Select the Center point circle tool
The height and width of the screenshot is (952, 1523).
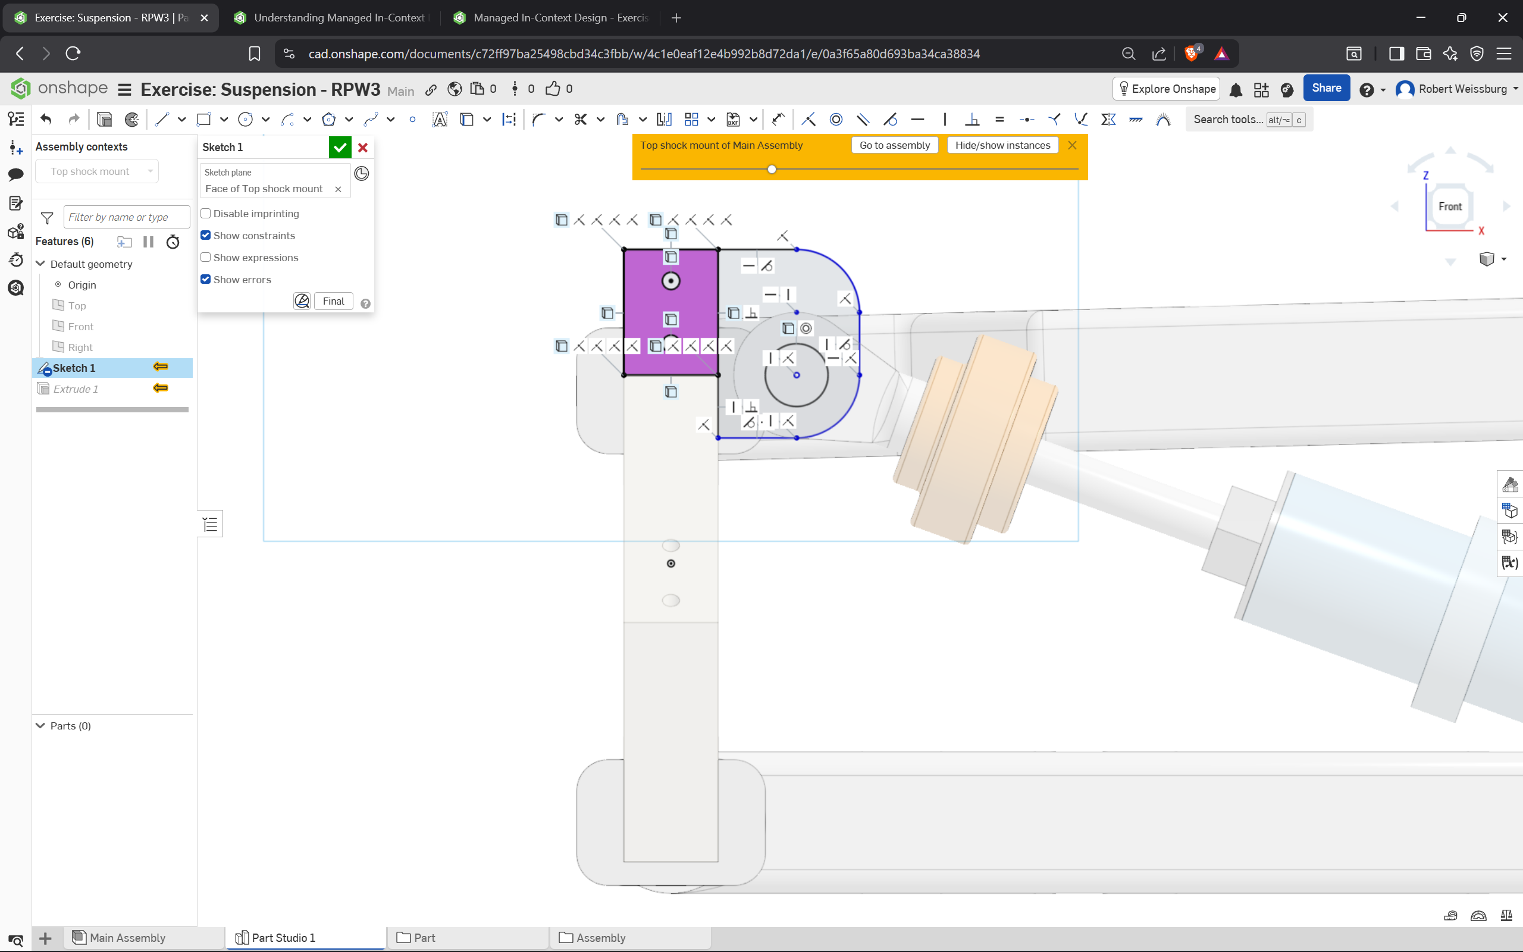[246, 119]
